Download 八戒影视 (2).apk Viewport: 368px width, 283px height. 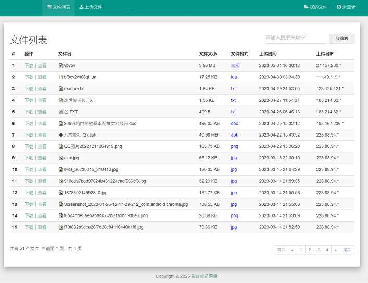point(29,135)
